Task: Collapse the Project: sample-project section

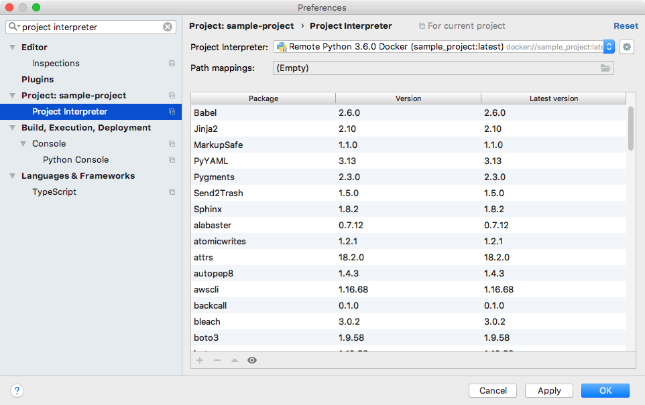Action: point(13,95)
